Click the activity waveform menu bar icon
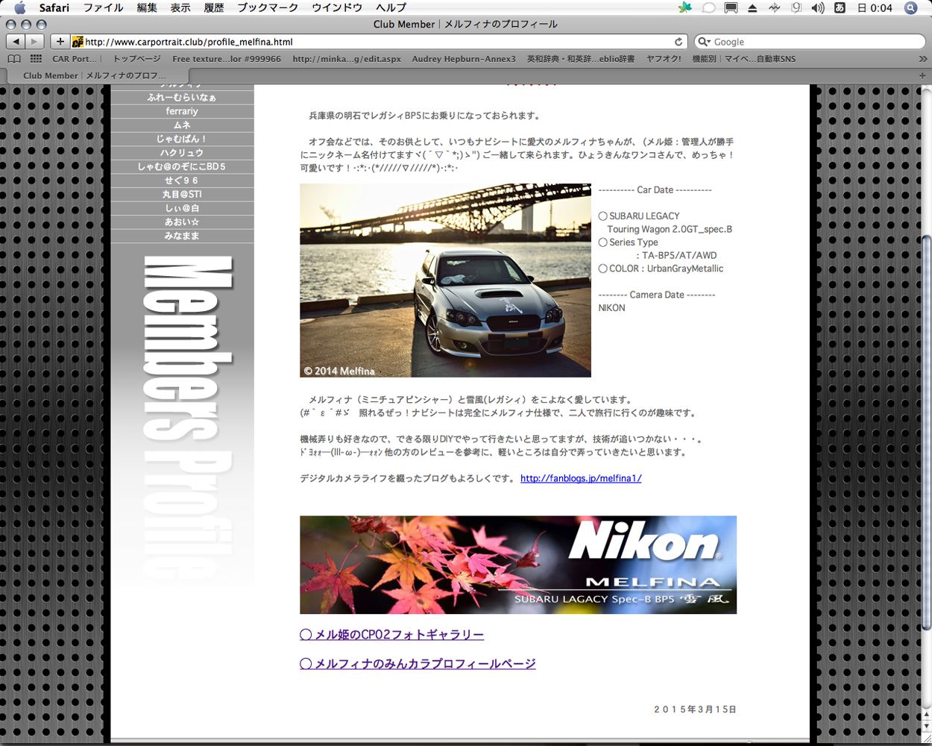Image resolution: width=932 pixels, height=746 pixels. (x=774, y=7)
